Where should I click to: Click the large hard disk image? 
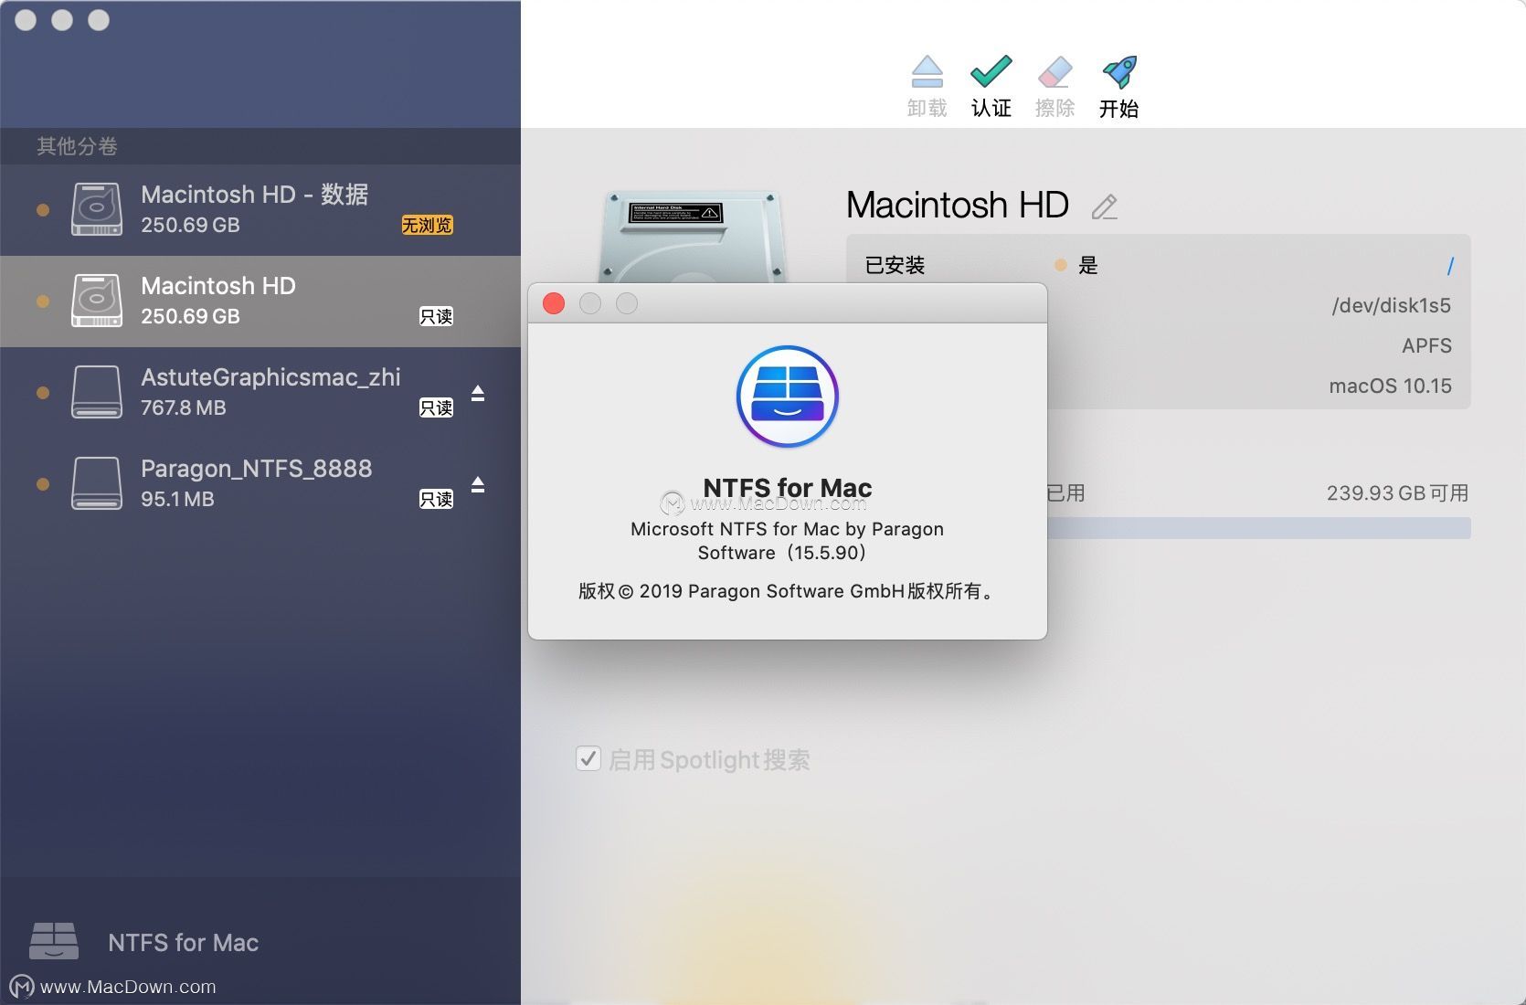691,237
